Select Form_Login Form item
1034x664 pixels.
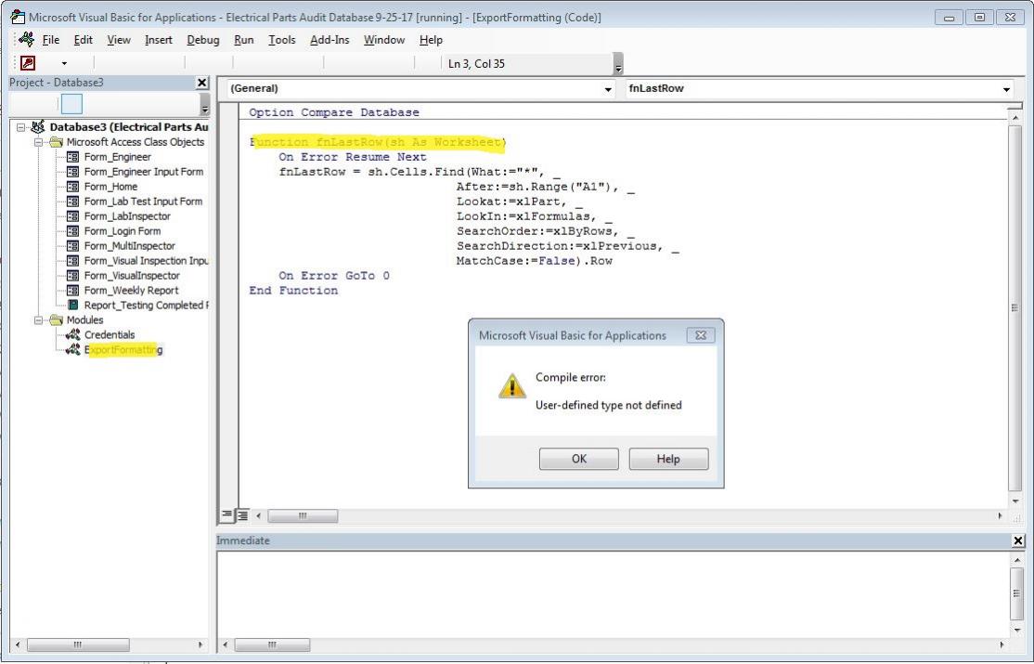(122, 231)
